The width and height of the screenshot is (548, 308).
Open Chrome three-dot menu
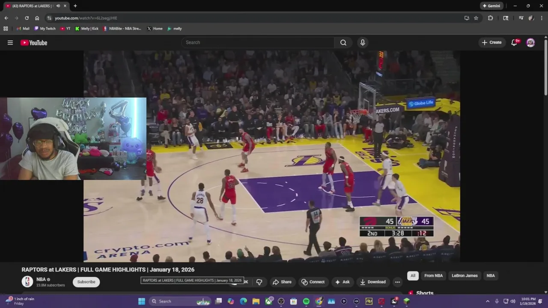[x=542, y=18]
